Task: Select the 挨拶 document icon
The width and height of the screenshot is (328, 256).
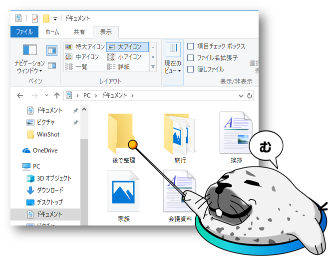Action: [236, 132]
